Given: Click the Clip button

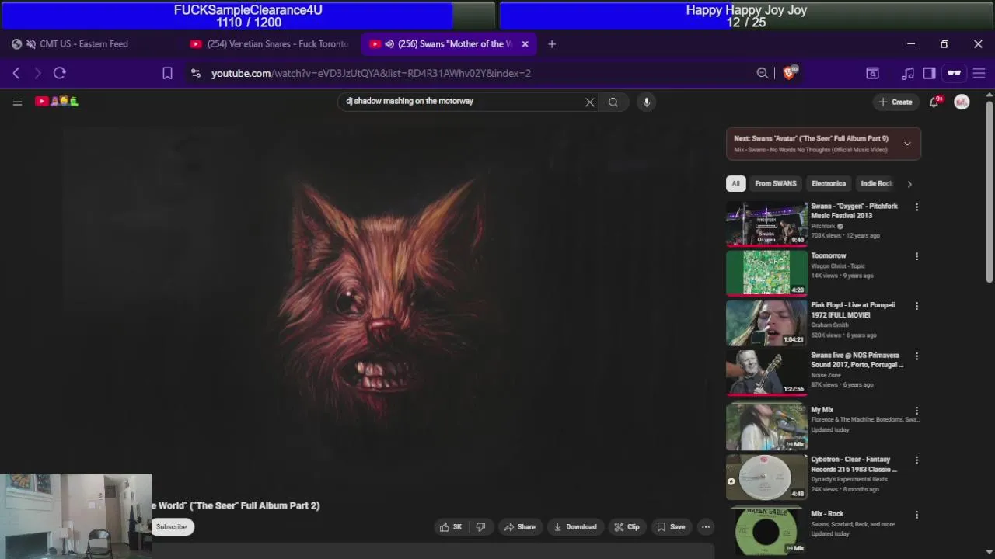Looking at the screenshot, I should pos(627,527).
